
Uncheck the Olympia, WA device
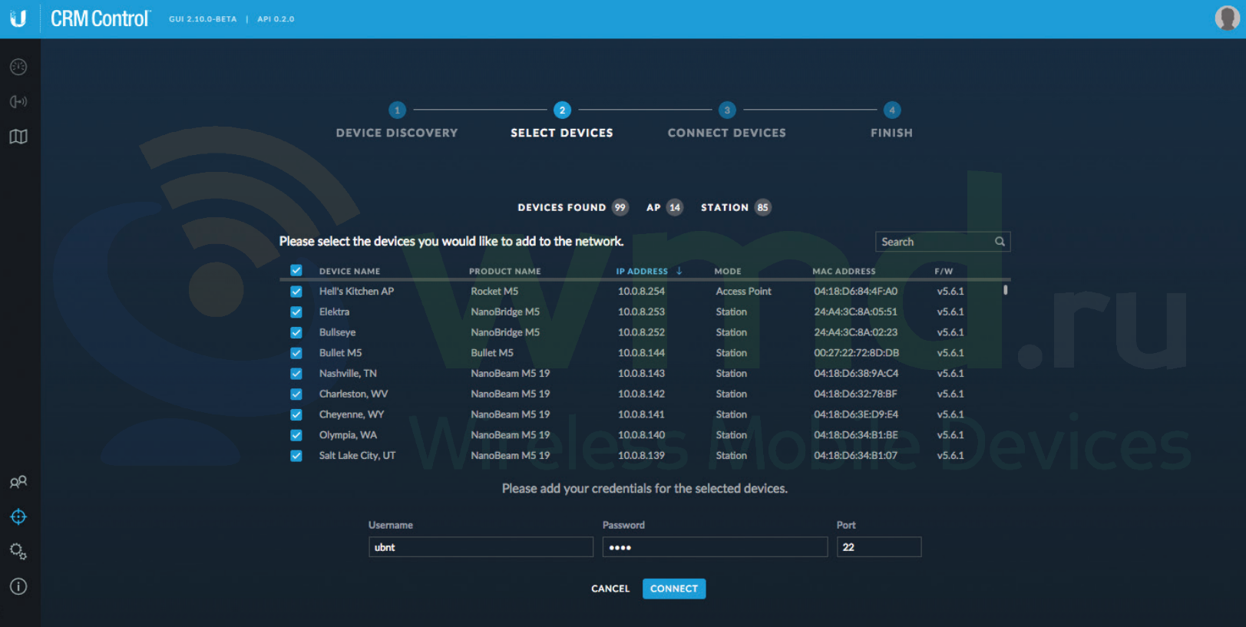(296, 435)
